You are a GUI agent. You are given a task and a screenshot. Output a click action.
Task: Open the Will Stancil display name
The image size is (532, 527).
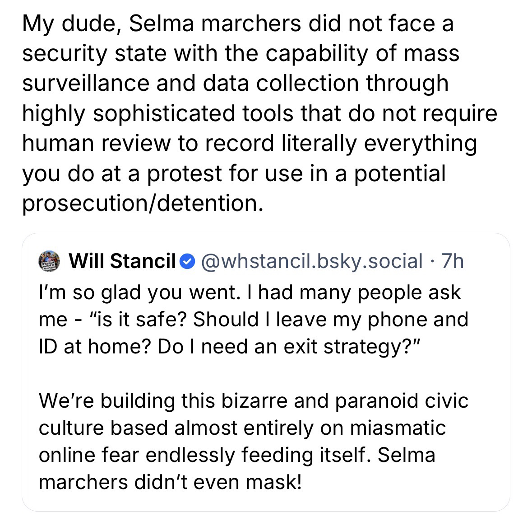tap(121, 261)
